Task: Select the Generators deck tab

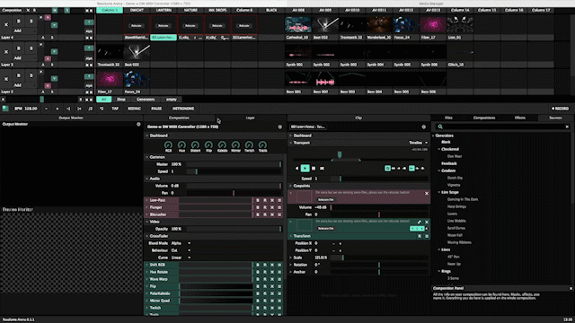Action: point(146,100)
